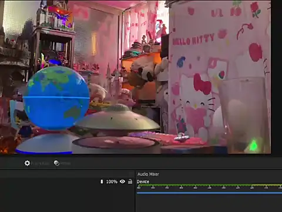This screenshot has width=282, height=212.
Task: Toggle the source lock icon
Action: (130, 181)
